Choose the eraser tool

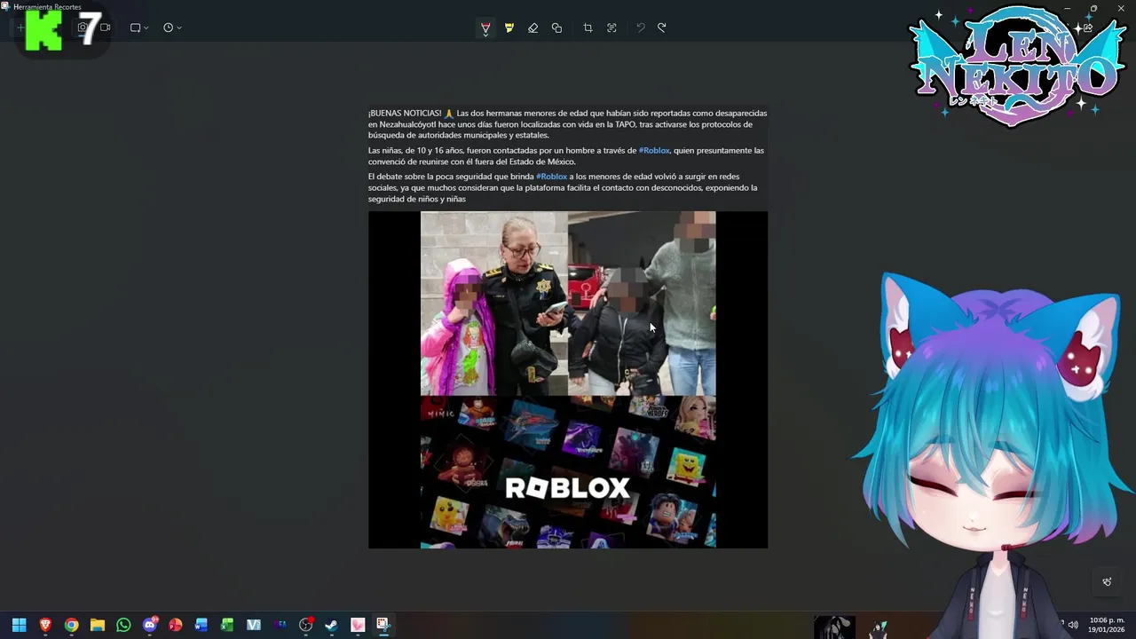coord(533,28)
